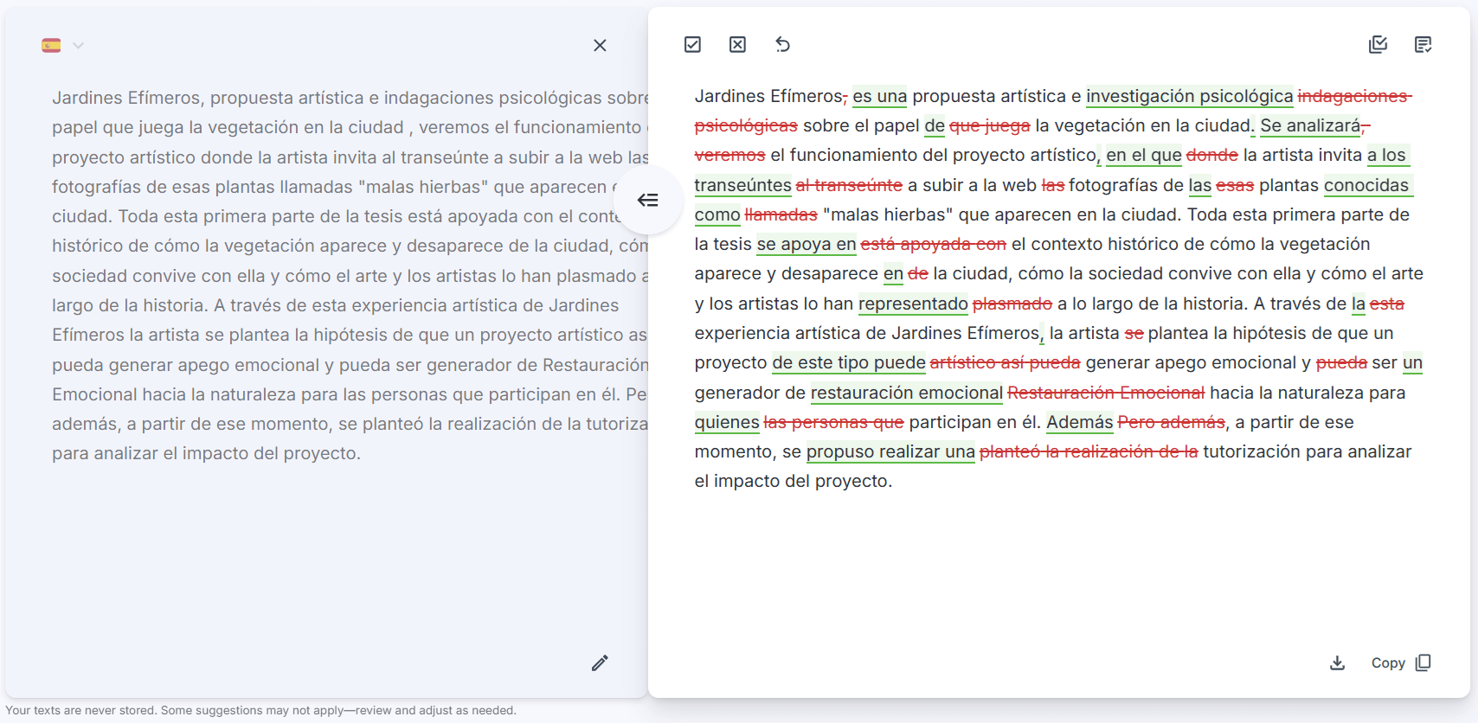The width and height of the screenshot is (1478, 723).
Task: Expand the language chevron arrow
Action: pyautogui.click(x=79, y=45)
